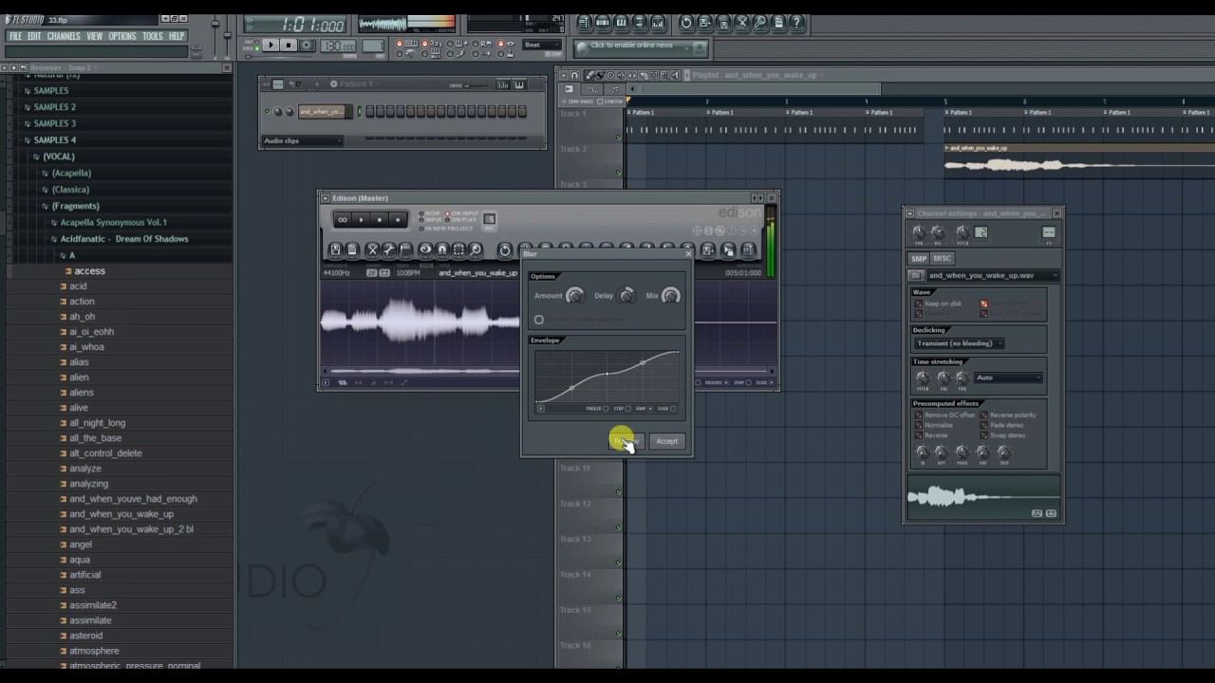Screen dimensions: 1215x683
Task: Show the Mixer using the top toolbar icon
Action: pos(658,23)
